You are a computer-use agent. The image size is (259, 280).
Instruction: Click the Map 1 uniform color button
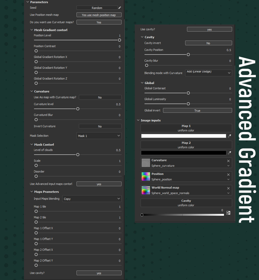pos(186,128)
